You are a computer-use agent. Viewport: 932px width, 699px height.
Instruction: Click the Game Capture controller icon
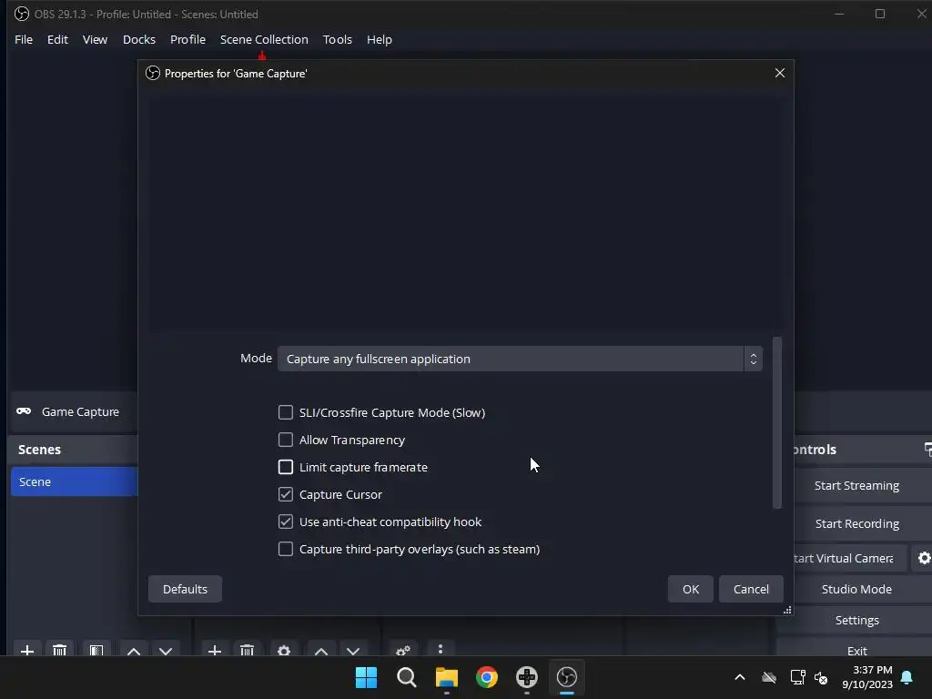(x=24, y=411)
